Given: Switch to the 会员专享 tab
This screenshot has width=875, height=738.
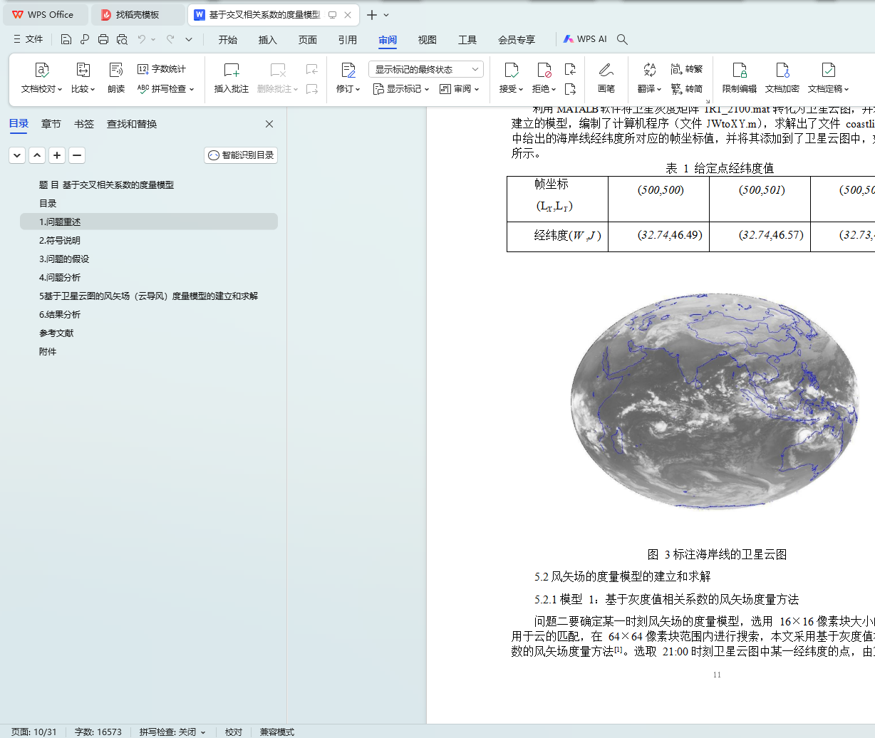Looking at the screenshot, I should [517, 40].
